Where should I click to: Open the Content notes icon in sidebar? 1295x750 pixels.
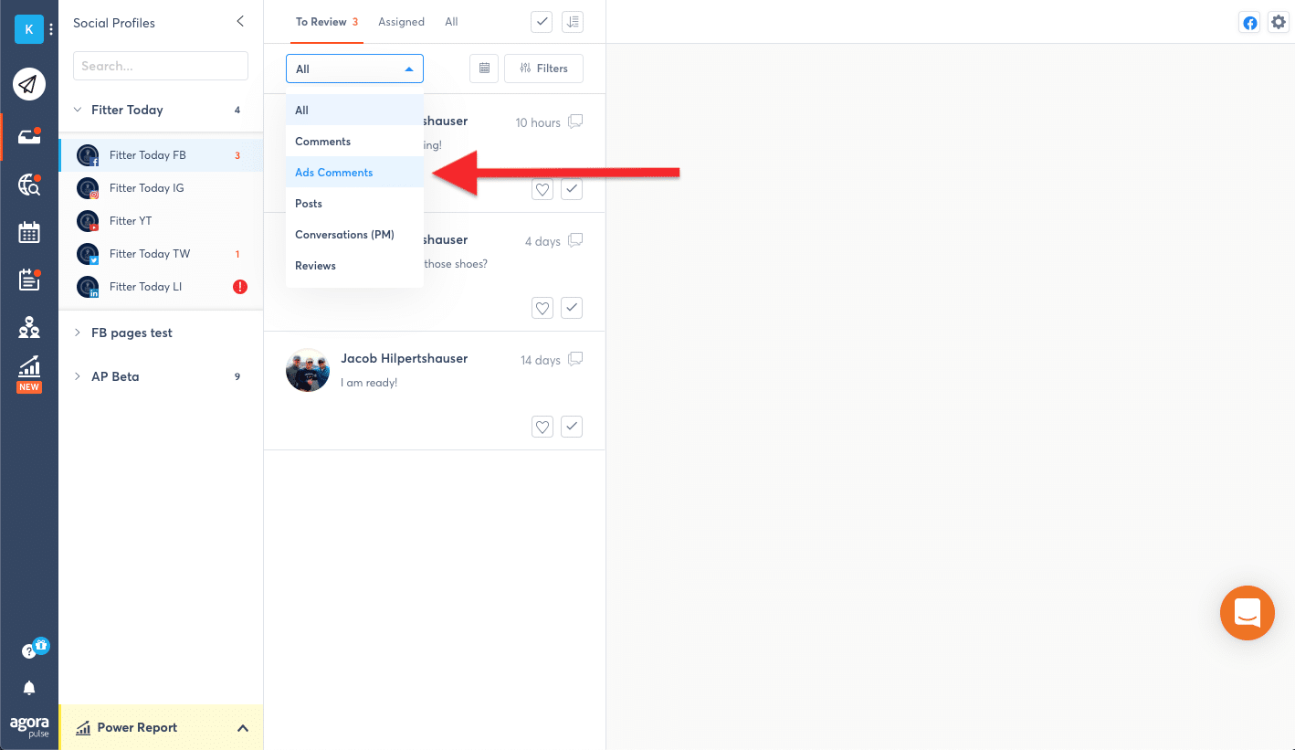29,280
